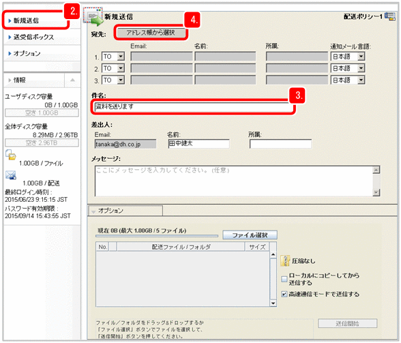Click ファイル選択 button
The width and height of the screenshot is (401, 343).
250,235
